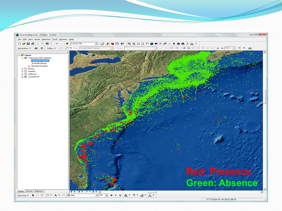Viewport: 282px width, 211px height.
Task: Click the Add Data button
Action: (x=67, y=44)
